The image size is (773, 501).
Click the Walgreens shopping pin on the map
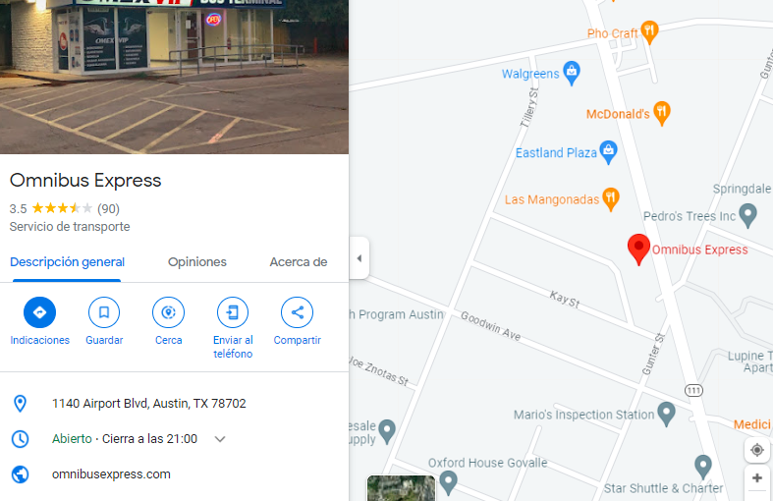pyautogui.click(x=572, y=73)
